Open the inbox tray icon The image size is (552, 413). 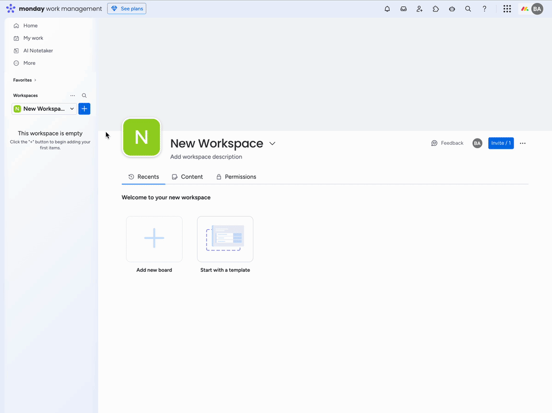click(404, 9)
